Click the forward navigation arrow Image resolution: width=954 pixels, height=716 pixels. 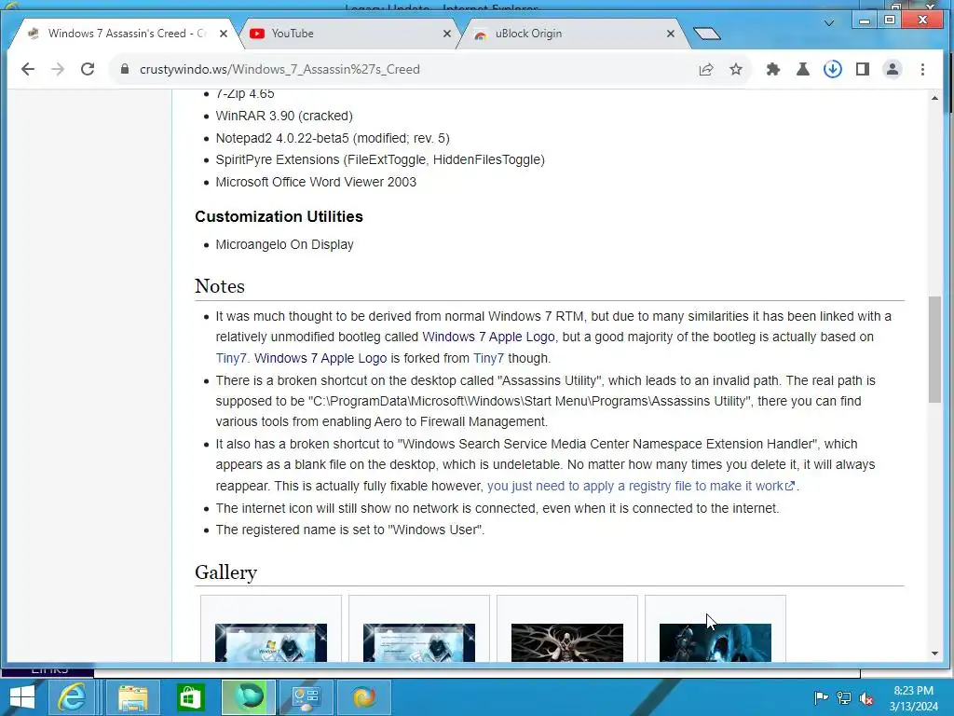click(x=58, y=69)
